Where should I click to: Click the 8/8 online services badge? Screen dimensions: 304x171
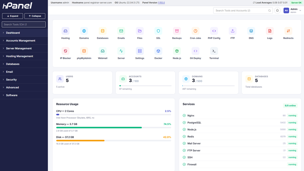pos(290,106)
